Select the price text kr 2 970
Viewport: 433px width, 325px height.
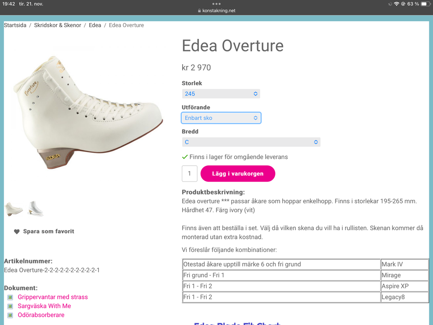[196, 68]
